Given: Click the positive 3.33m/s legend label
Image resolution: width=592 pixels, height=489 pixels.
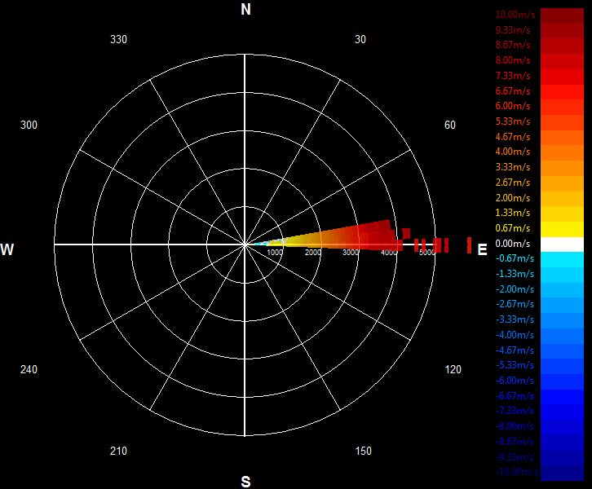Looking at the screenshot, I should (513, 167).
